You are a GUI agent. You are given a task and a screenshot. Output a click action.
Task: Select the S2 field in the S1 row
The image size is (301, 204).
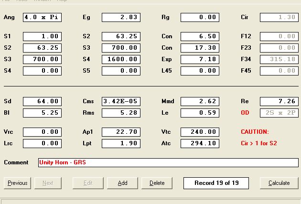tap(121, 36)
